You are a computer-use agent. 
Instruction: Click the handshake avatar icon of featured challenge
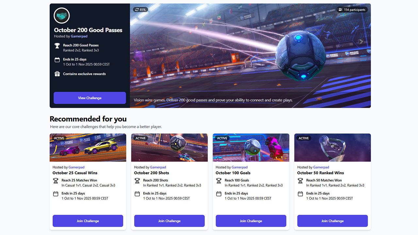[62, 16]
